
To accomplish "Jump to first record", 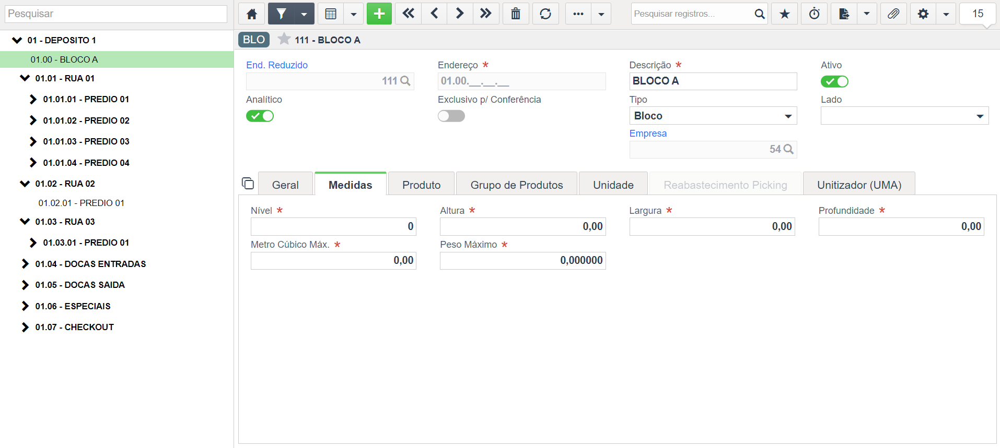I will [x=408, y=14].
